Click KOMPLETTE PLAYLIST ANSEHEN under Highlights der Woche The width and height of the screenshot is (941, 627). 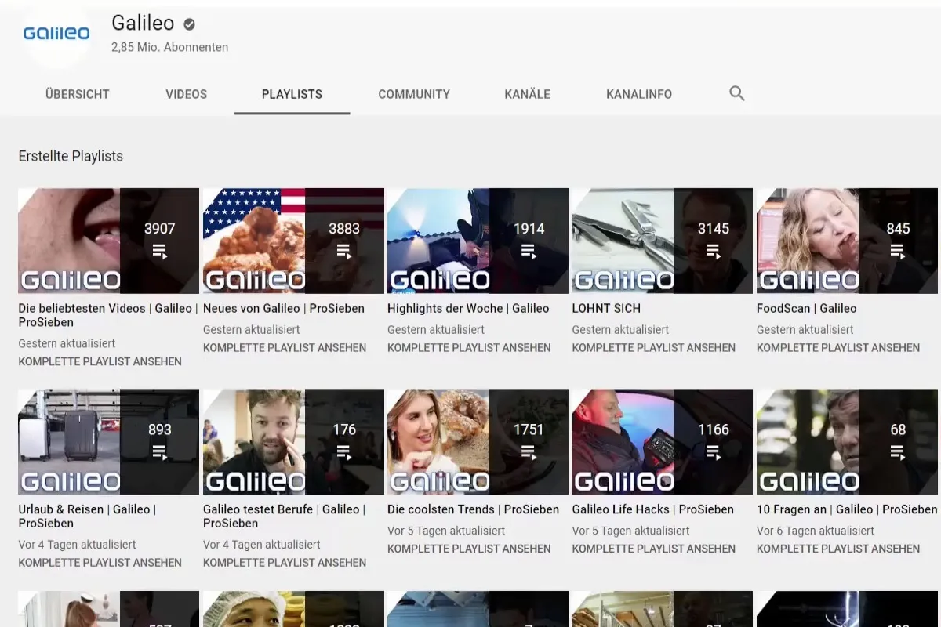pos(469,348)
